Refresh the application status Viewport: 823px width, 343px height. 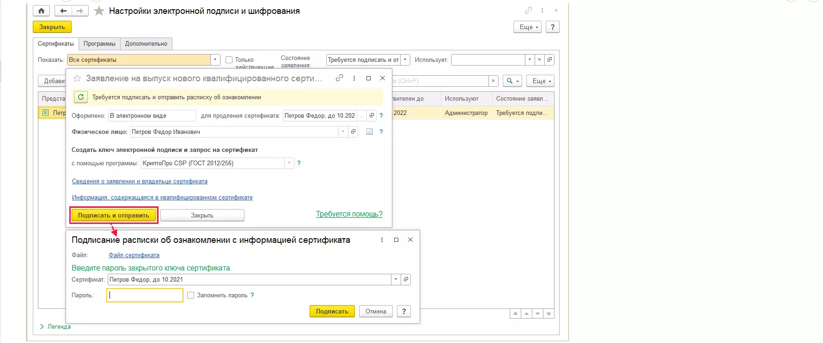click(81, 97)
